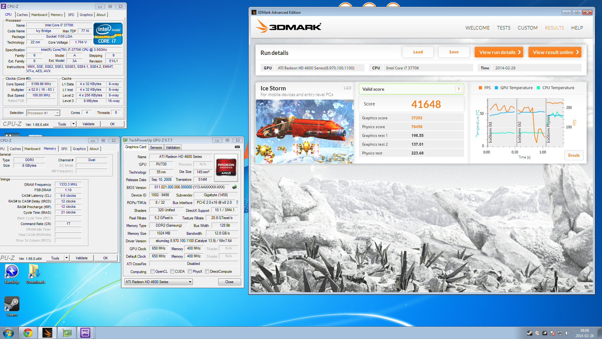Screen dimensions: 602x339
Task: Open Google Chrome from the taskbar
Action: pos(28,333)
